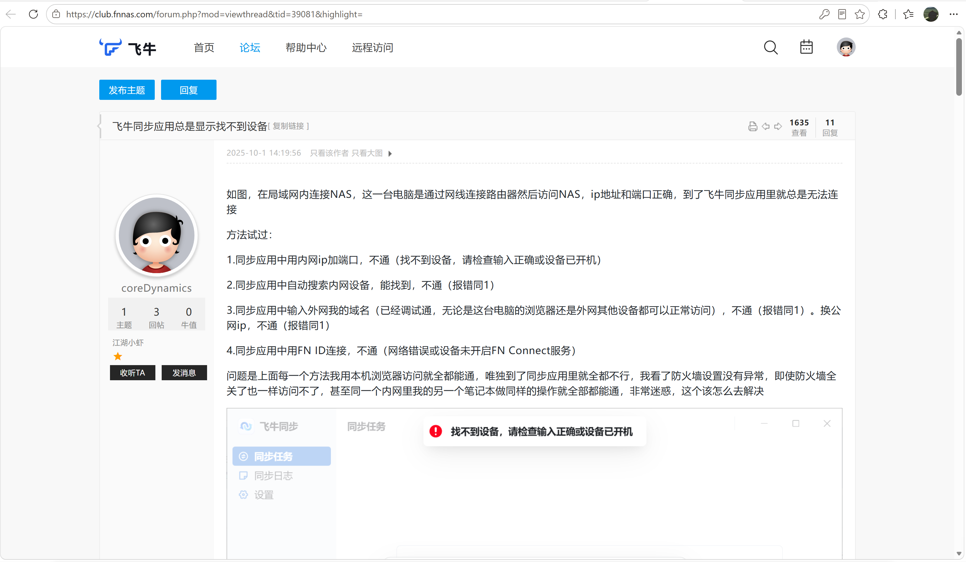The width and height of the screenshot is (966, 562).
Task: Open author's 主题 count
Action: coord(124,318)
